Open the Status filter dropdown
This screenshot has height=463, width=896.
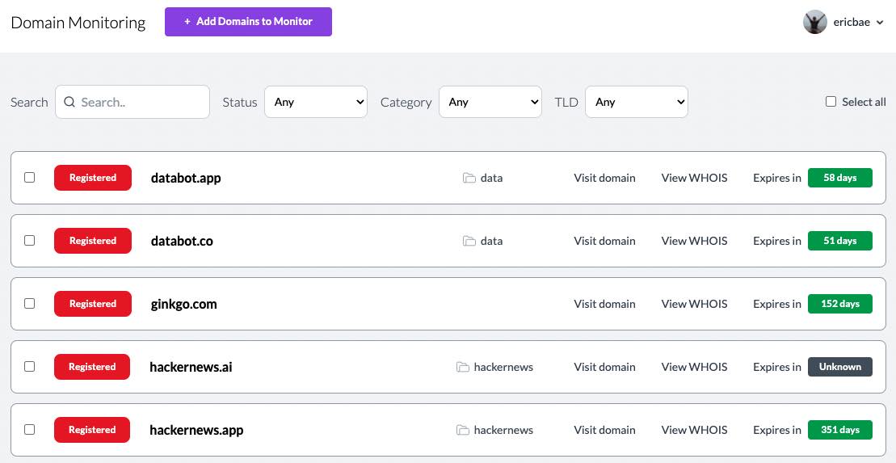[316, 102]
